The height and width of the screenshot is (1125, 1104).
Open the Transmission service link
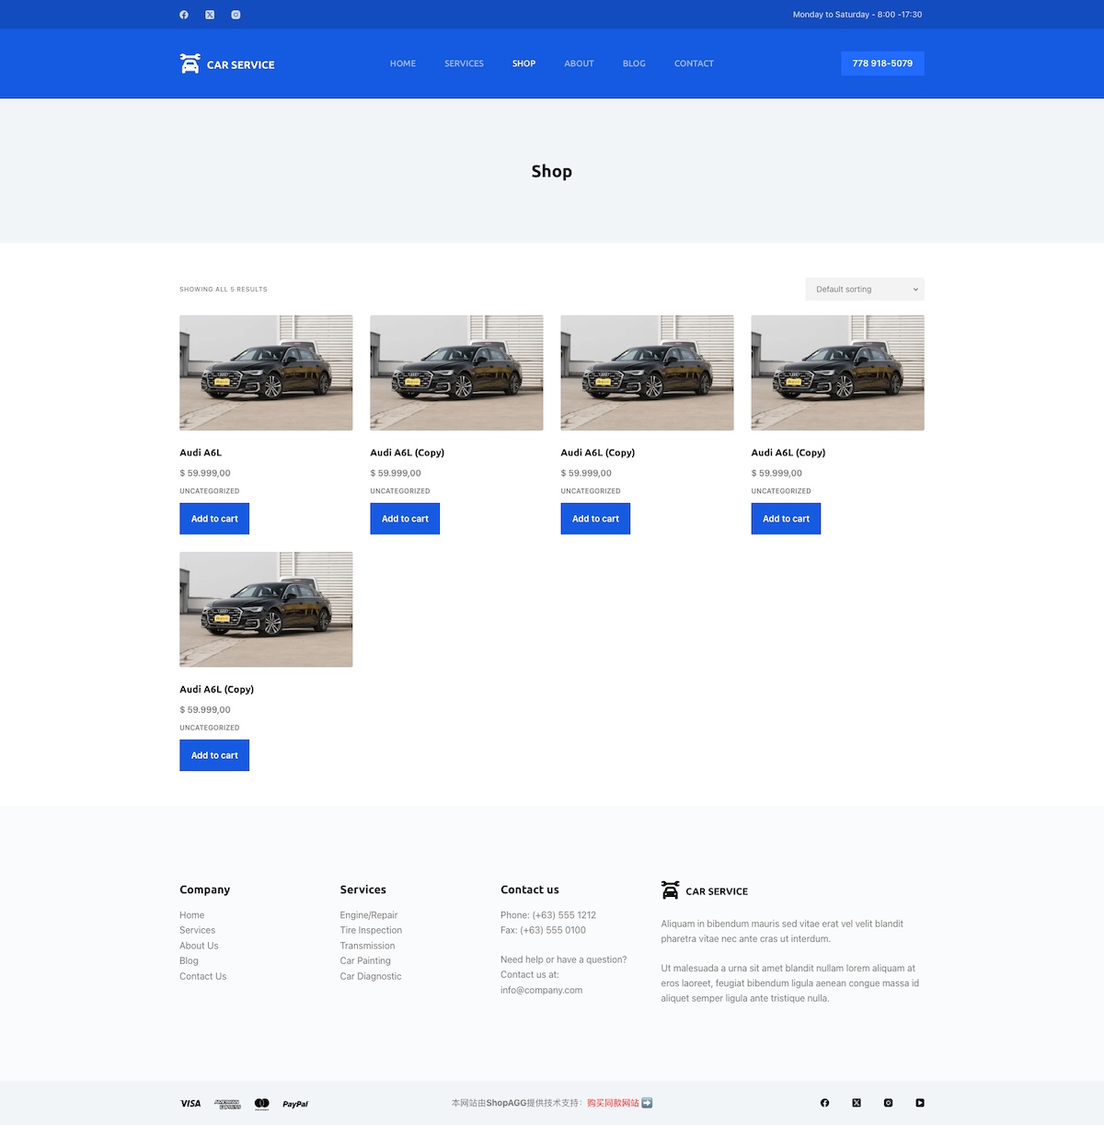(x=367, y=946)
